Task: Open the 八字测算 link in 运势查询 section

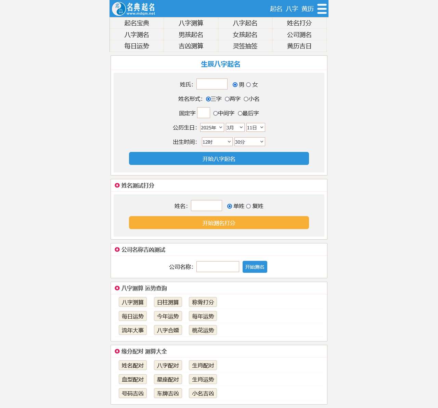Action: pyautogui.click(x=133, y=302)
